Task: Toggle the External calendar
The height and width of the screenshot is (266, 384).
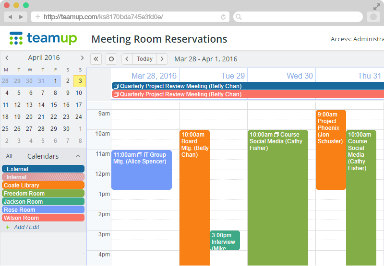Action: click(x=43, y=169)
